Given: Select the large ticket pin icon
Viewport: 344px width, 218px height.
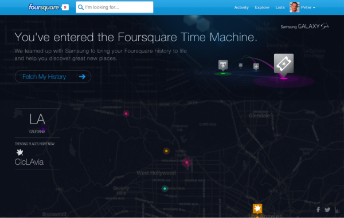Looking at the screenshot, I should pyautogui.click(x=284, y=65).
